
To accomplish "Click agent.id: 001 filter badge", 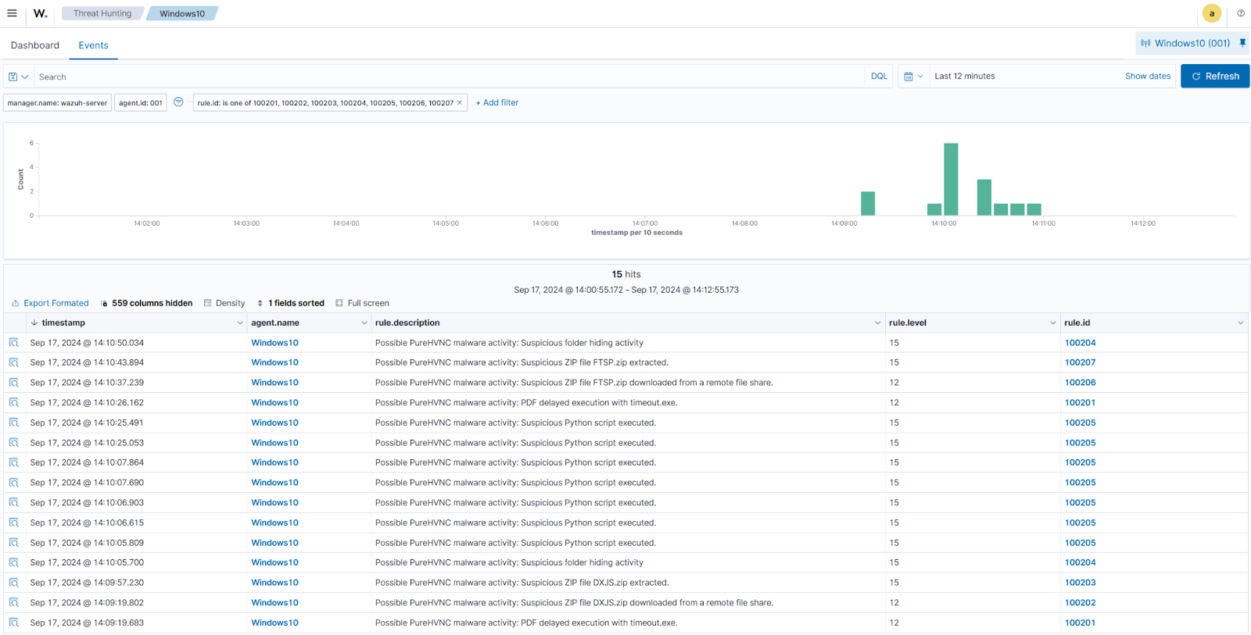I will [x=141, y=103].
